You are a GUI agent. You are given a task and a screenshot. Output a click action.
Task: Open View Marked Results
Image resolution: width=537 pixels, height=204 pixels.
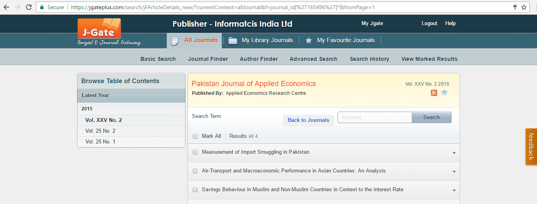pyautogui.click(x=429, y=59)
